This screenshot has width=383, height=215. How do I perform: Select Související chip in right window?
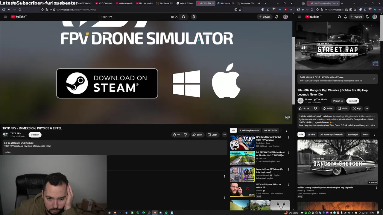tap(353, 135)
